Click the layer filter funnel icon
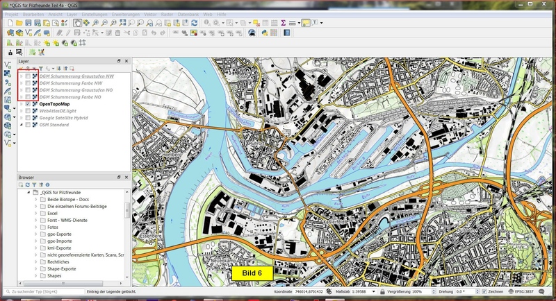Viewport: 556px width, 301px height. point(40,69)
